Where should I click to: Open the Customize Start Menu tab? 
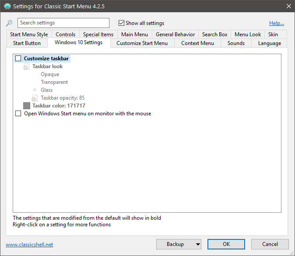coord(142,43)
